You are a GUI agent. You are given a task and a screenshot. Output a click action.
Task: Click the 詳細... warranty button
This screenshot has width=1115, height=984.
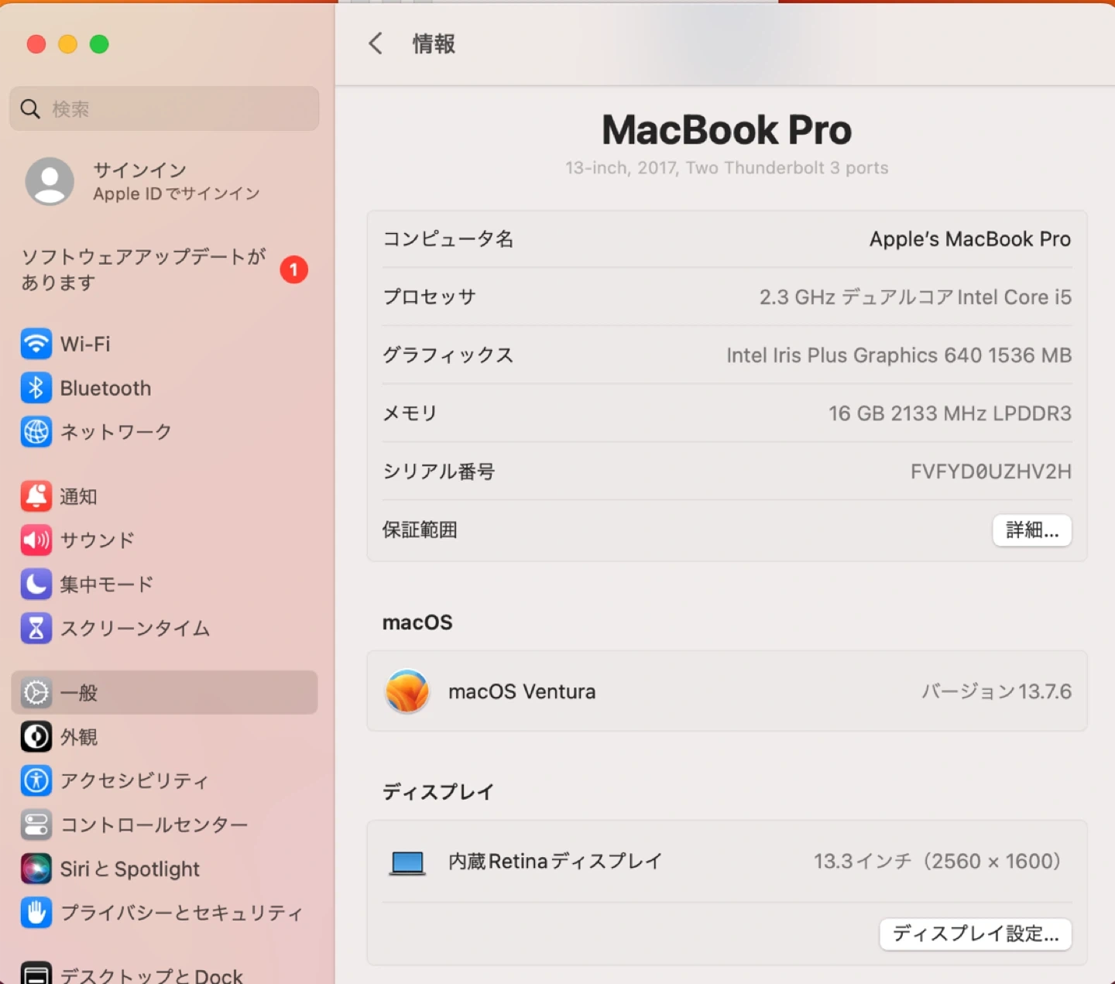point(1031,530)
